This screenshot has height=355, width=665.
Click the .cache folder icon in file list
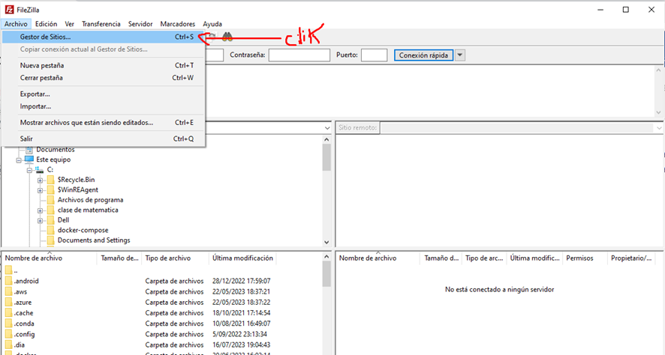pos(9,313)
